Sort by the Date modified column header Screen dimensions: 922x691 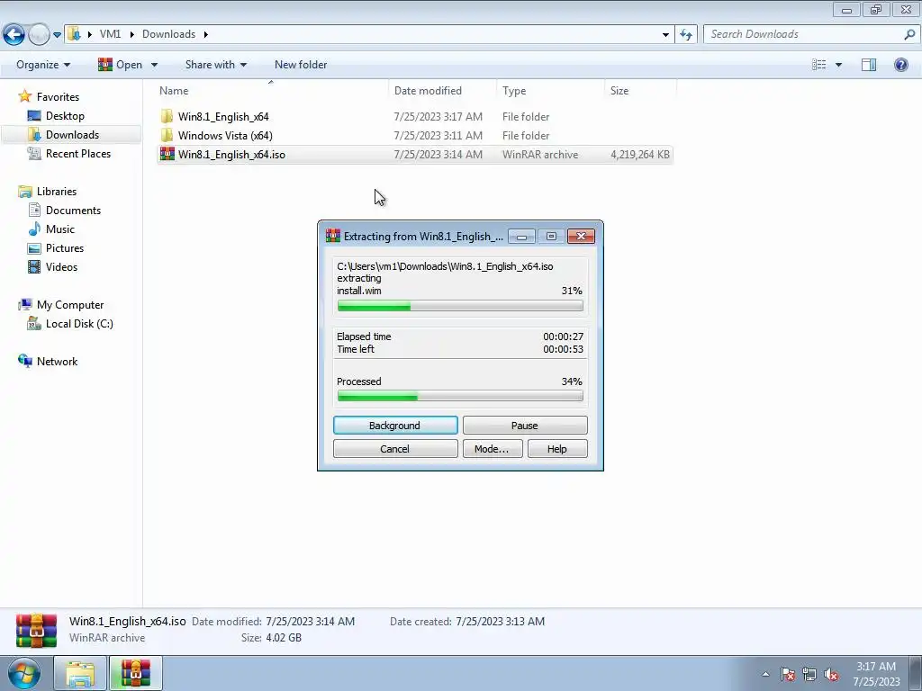[x=442, y=91]
